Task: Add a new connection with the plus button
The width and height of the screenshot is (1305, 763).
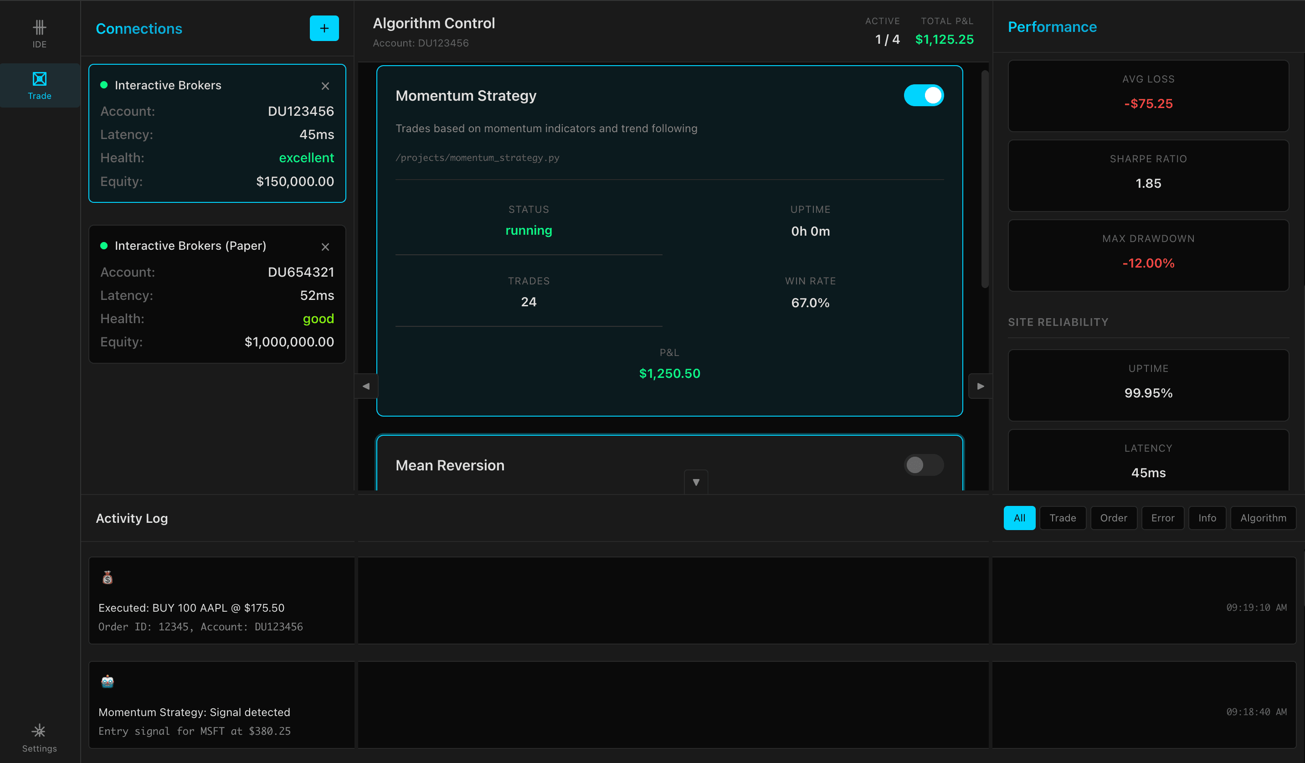Action: (324, 28)
